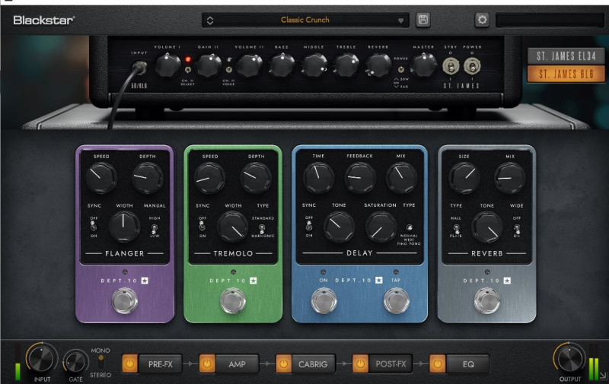Click the amp MASTER knob
609x384 pixels.
point(424,65)
